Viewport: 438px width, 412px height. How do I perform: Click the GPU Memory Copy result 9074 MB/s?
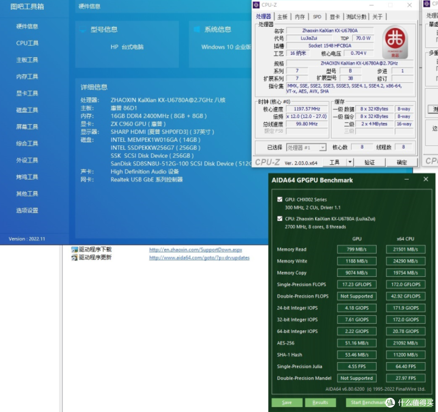[356, 273]
